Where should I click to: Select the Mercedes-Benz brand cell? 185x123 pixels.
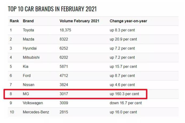[36, 112]
